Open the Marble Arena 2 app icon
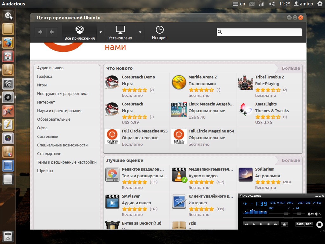Screen dimensions: 325x244 click(179, 82)
